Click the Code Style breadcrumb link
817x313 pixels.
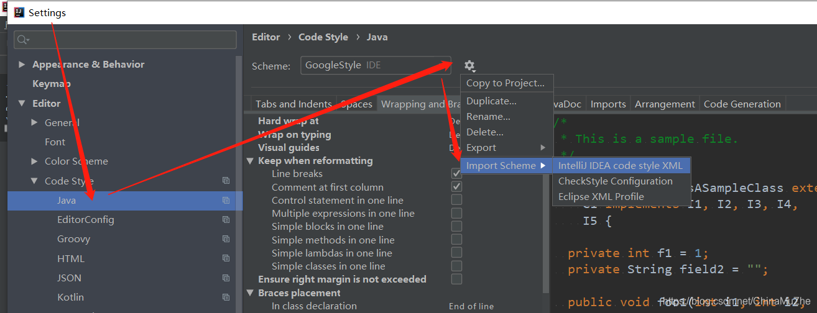tap(323, 37)
